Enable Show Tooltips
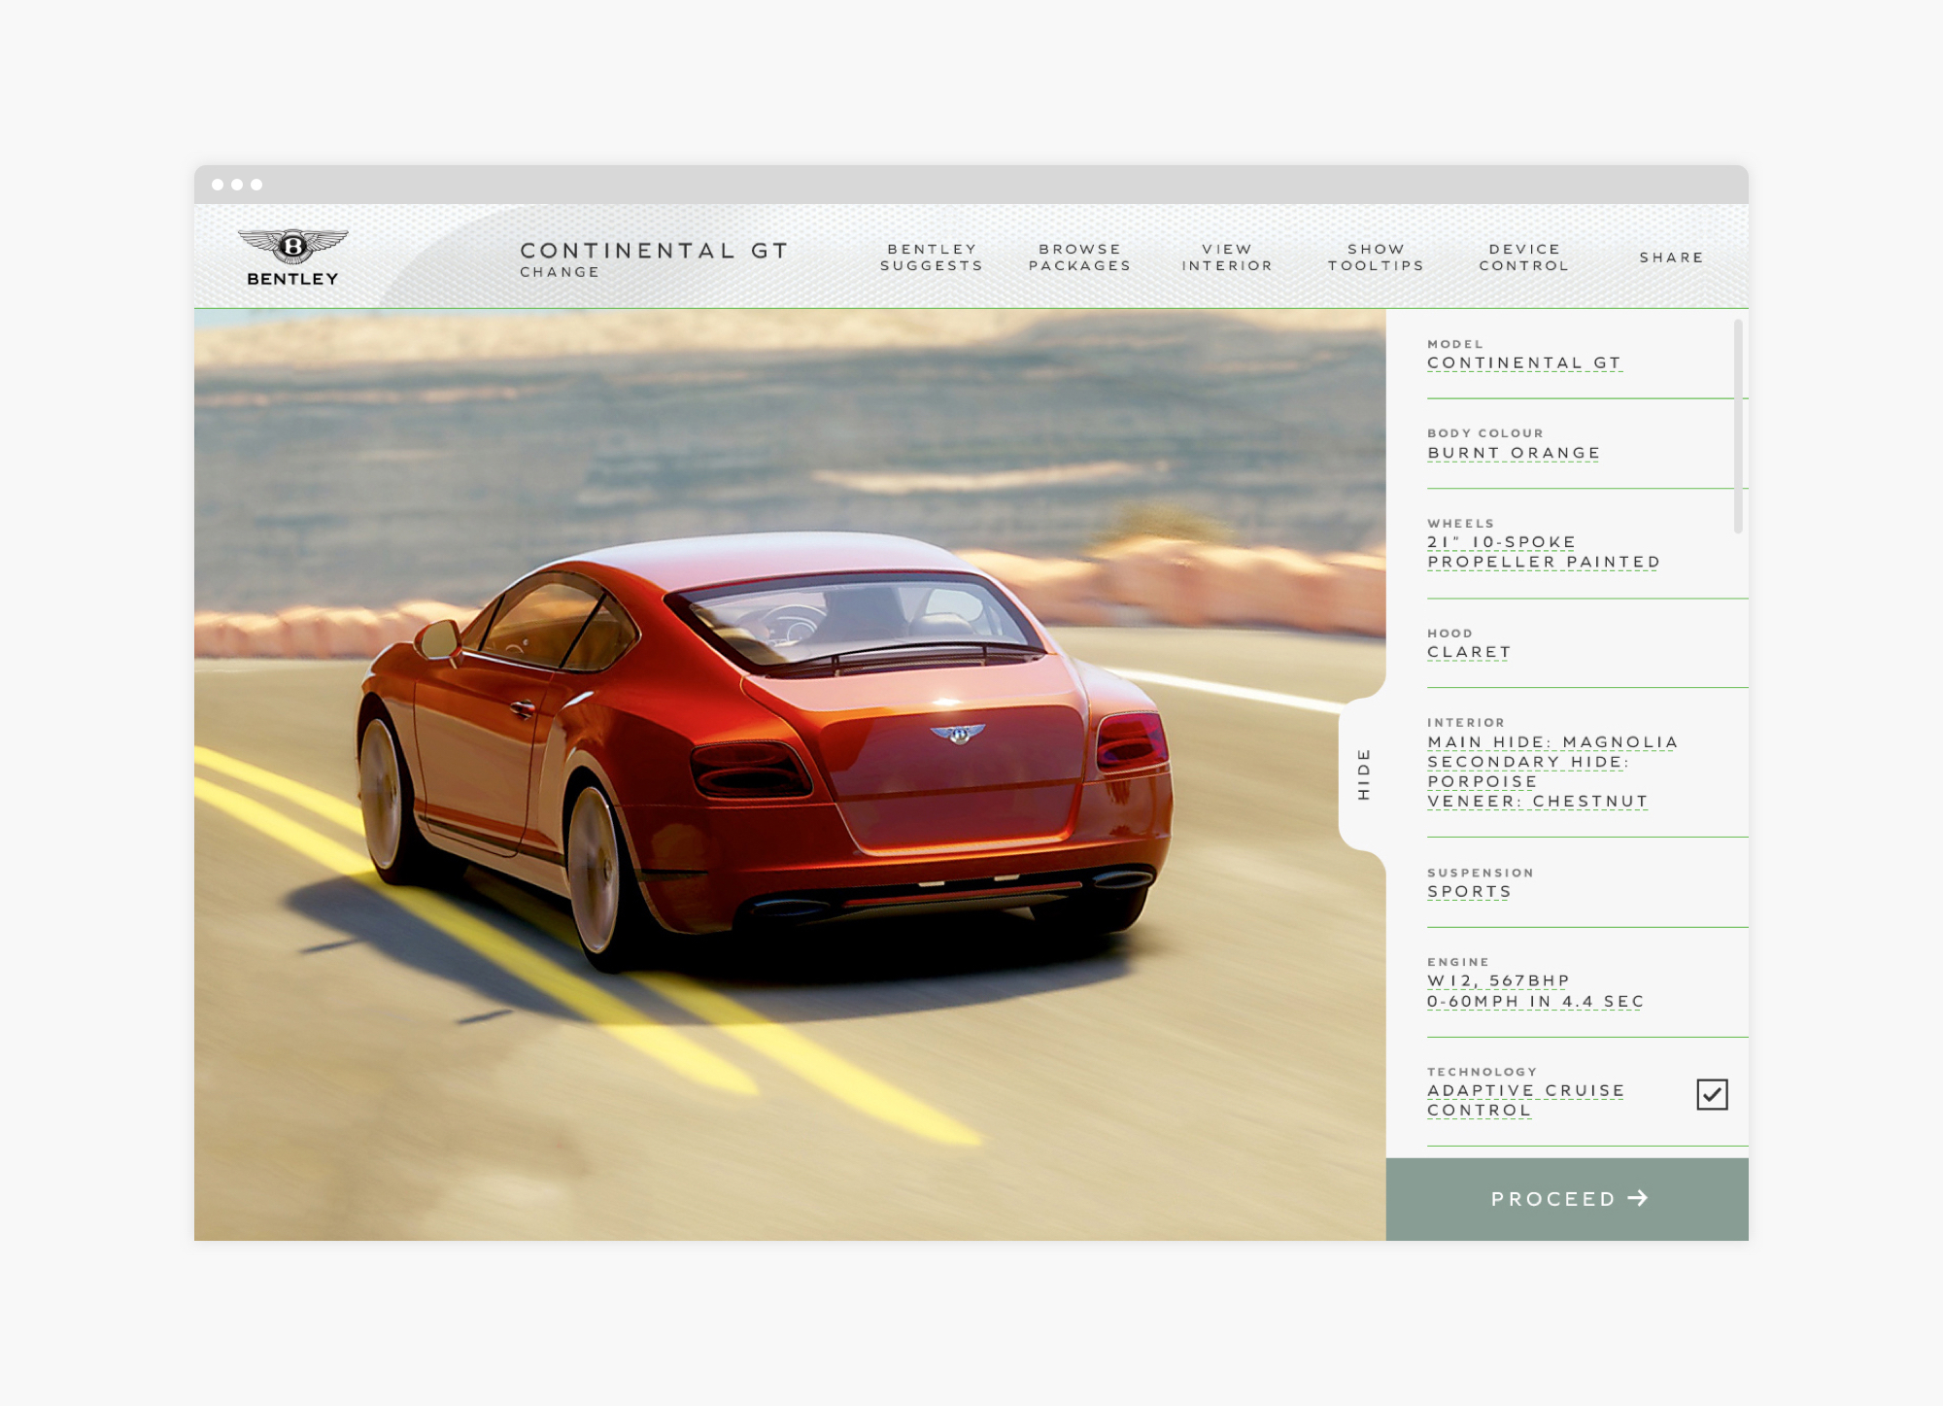This screenshot has width=1943, height=1406. (1376, 257)
